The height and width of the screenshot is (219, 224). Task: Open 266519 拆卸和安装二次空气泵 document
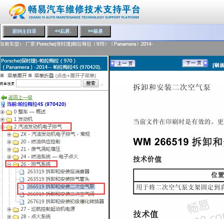tap(61, 187)
